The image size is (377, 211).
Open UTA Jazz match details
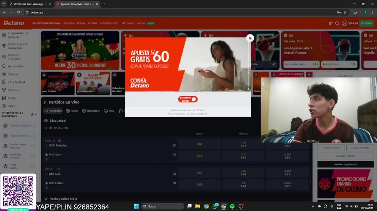click(55, 174)
